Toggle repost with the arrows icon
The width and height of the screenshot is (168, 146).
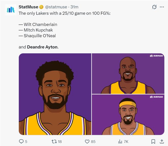54,141
